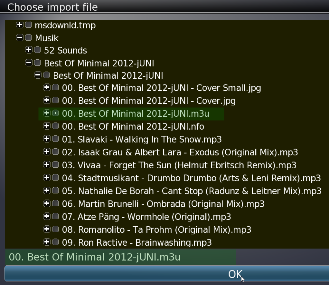Select radio button for 01. Slavaki track
Viewport: 329px width, 285px height.
(x=55, y=139)
